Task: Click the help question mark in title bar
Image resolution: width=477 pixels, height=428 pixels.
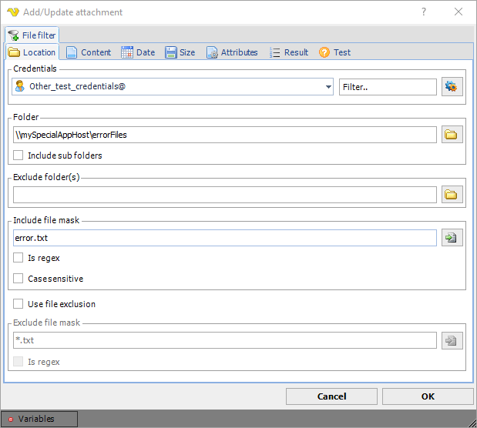Action: point(423,12)
